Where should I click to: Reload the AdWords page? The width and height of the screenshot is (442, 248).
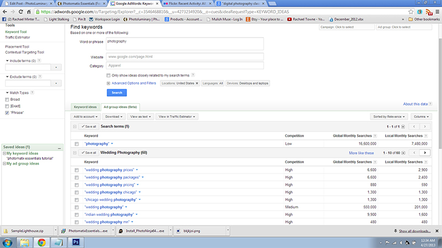click(x=20, y=12)
